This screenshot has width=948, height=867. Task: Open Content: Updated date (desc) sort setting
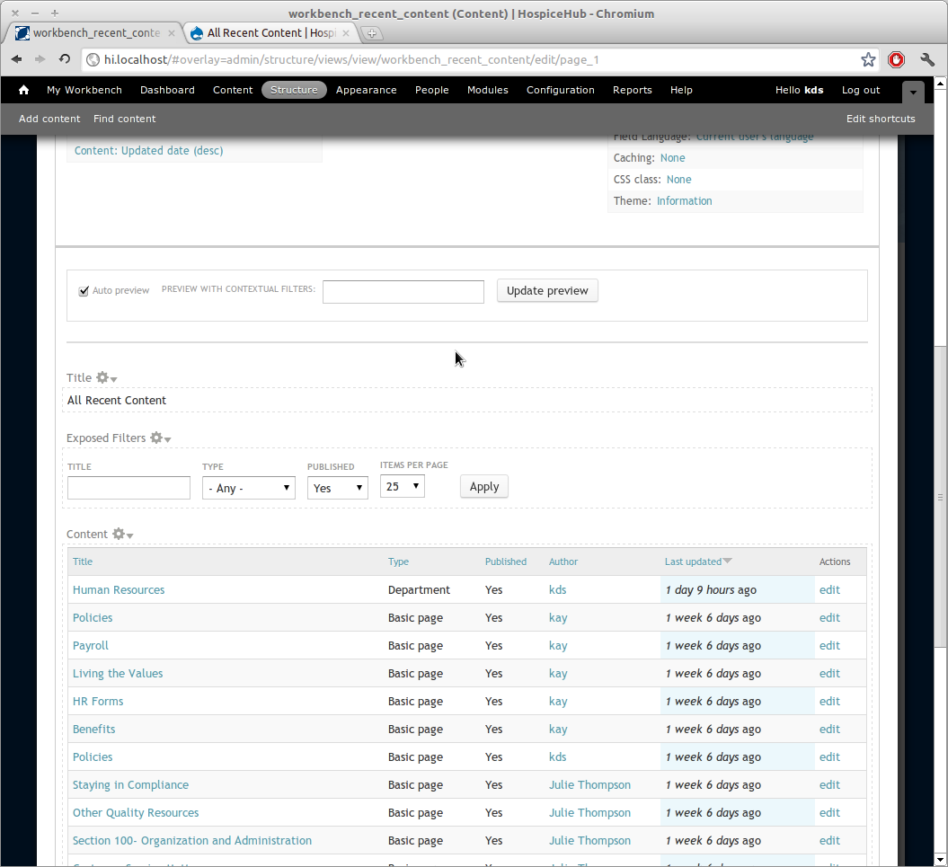[x=149, y=151]
